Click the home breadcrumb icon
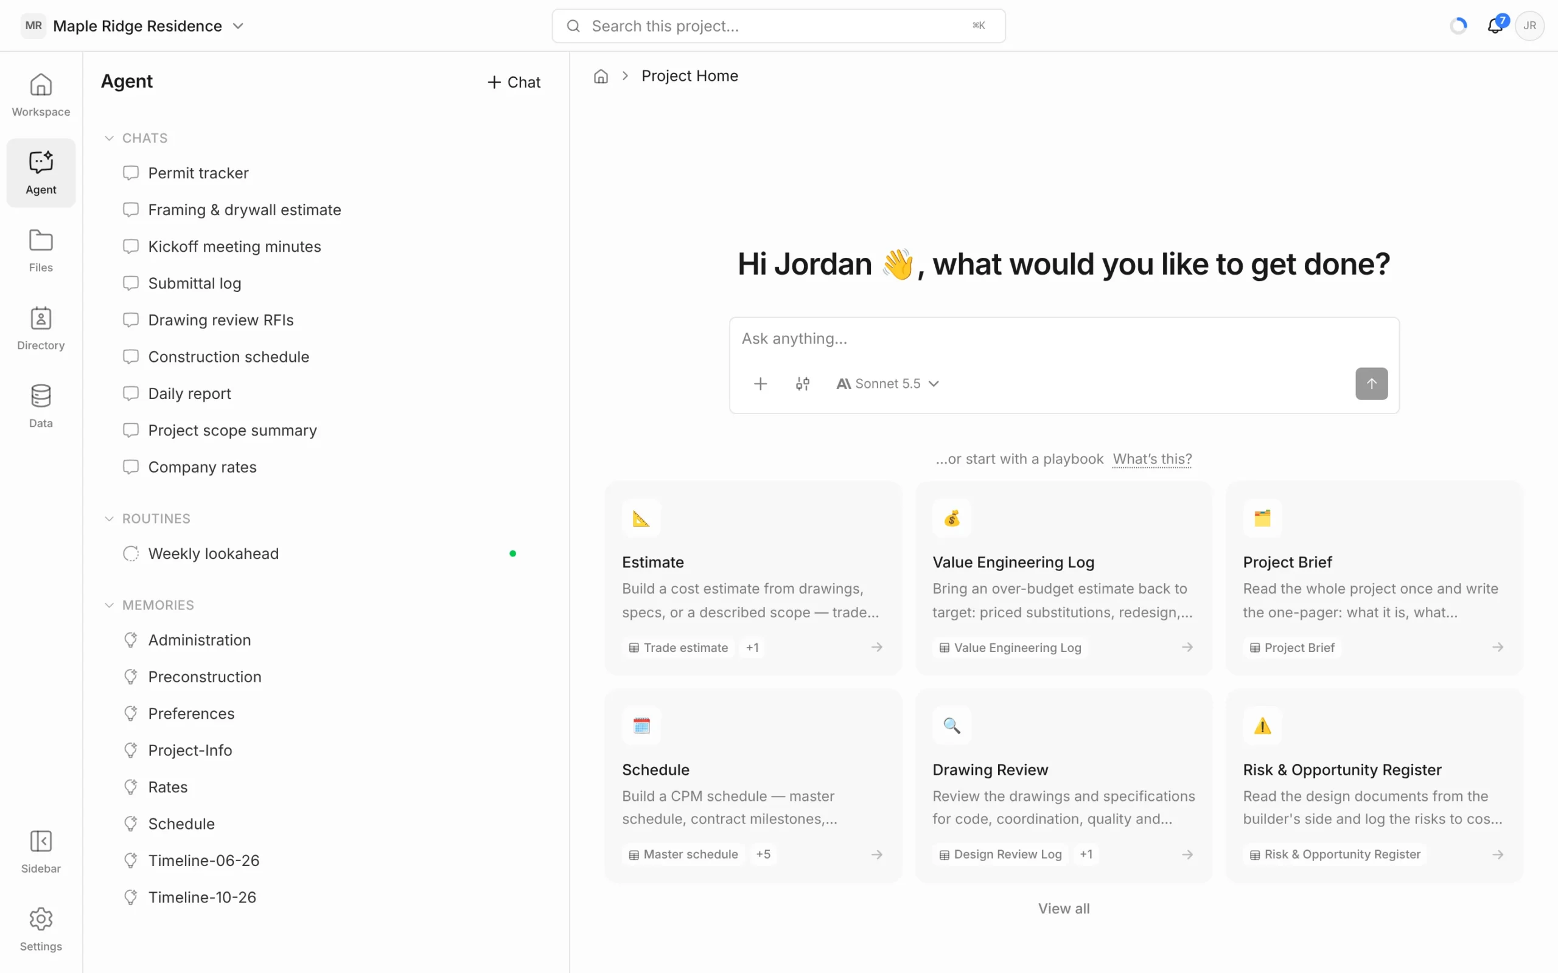The image size is (1558, 973). click(601, 77)
